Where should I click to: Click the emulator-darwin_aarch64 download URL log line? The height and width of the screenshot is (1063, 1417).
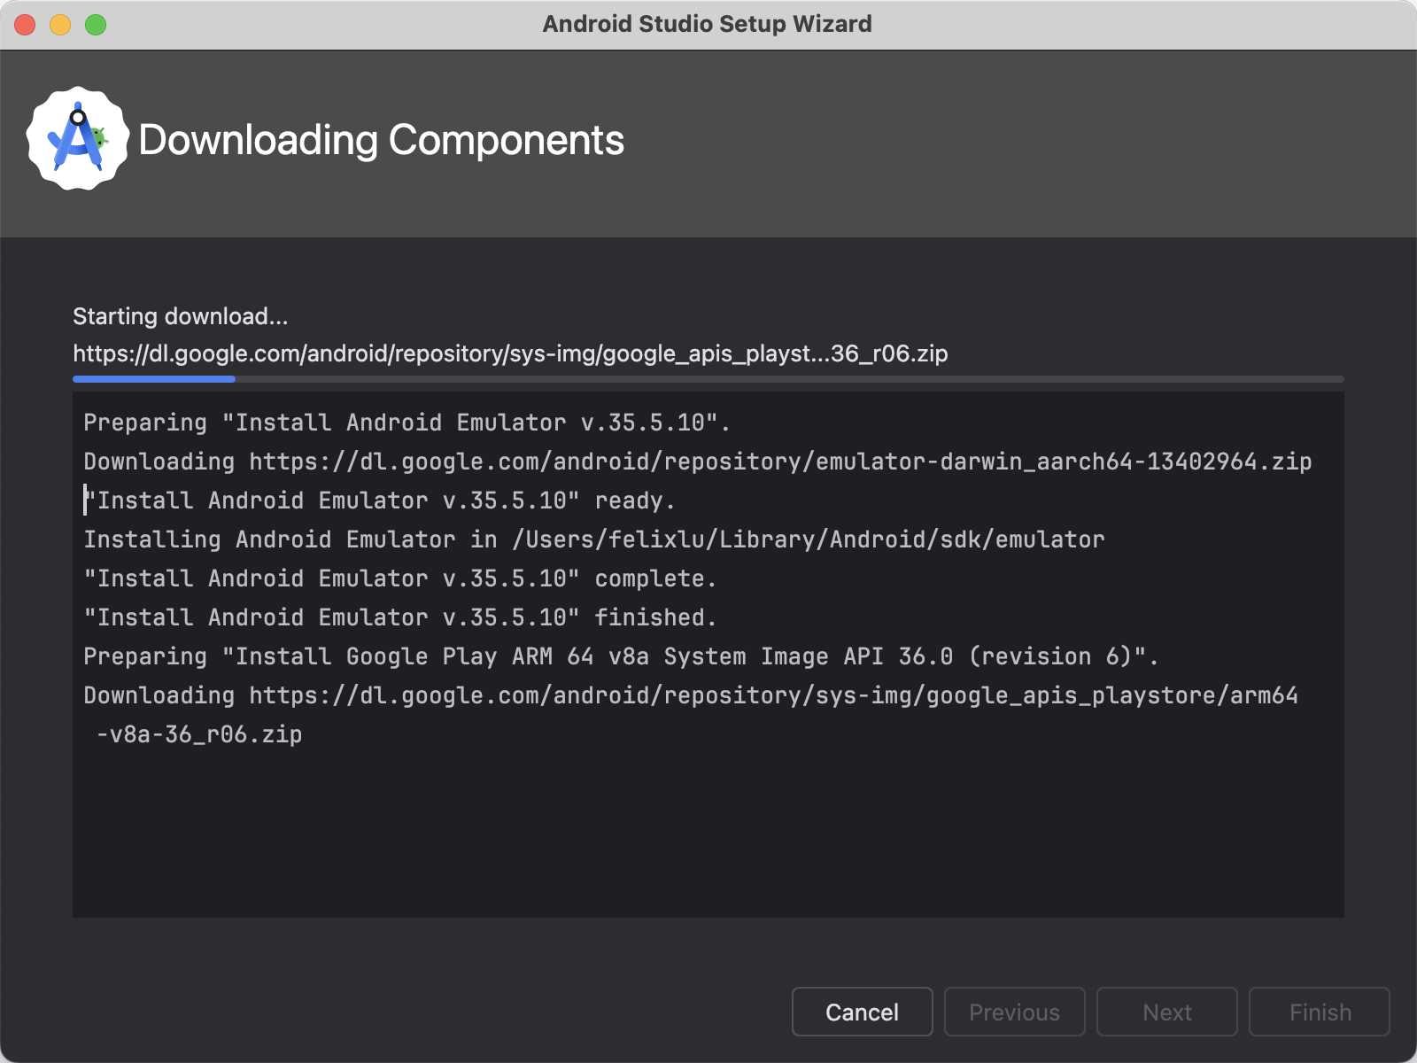[697, 462]
